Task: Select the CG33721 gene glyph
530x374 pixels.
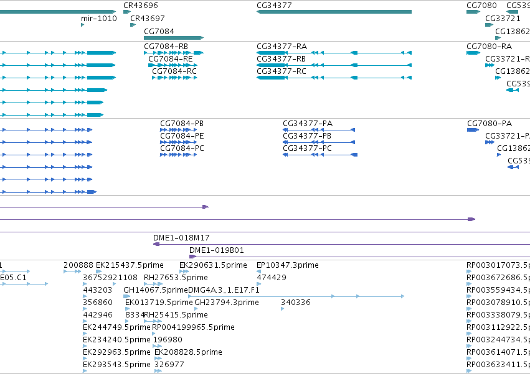Action: pyautogui.click(x=489, y=25)
